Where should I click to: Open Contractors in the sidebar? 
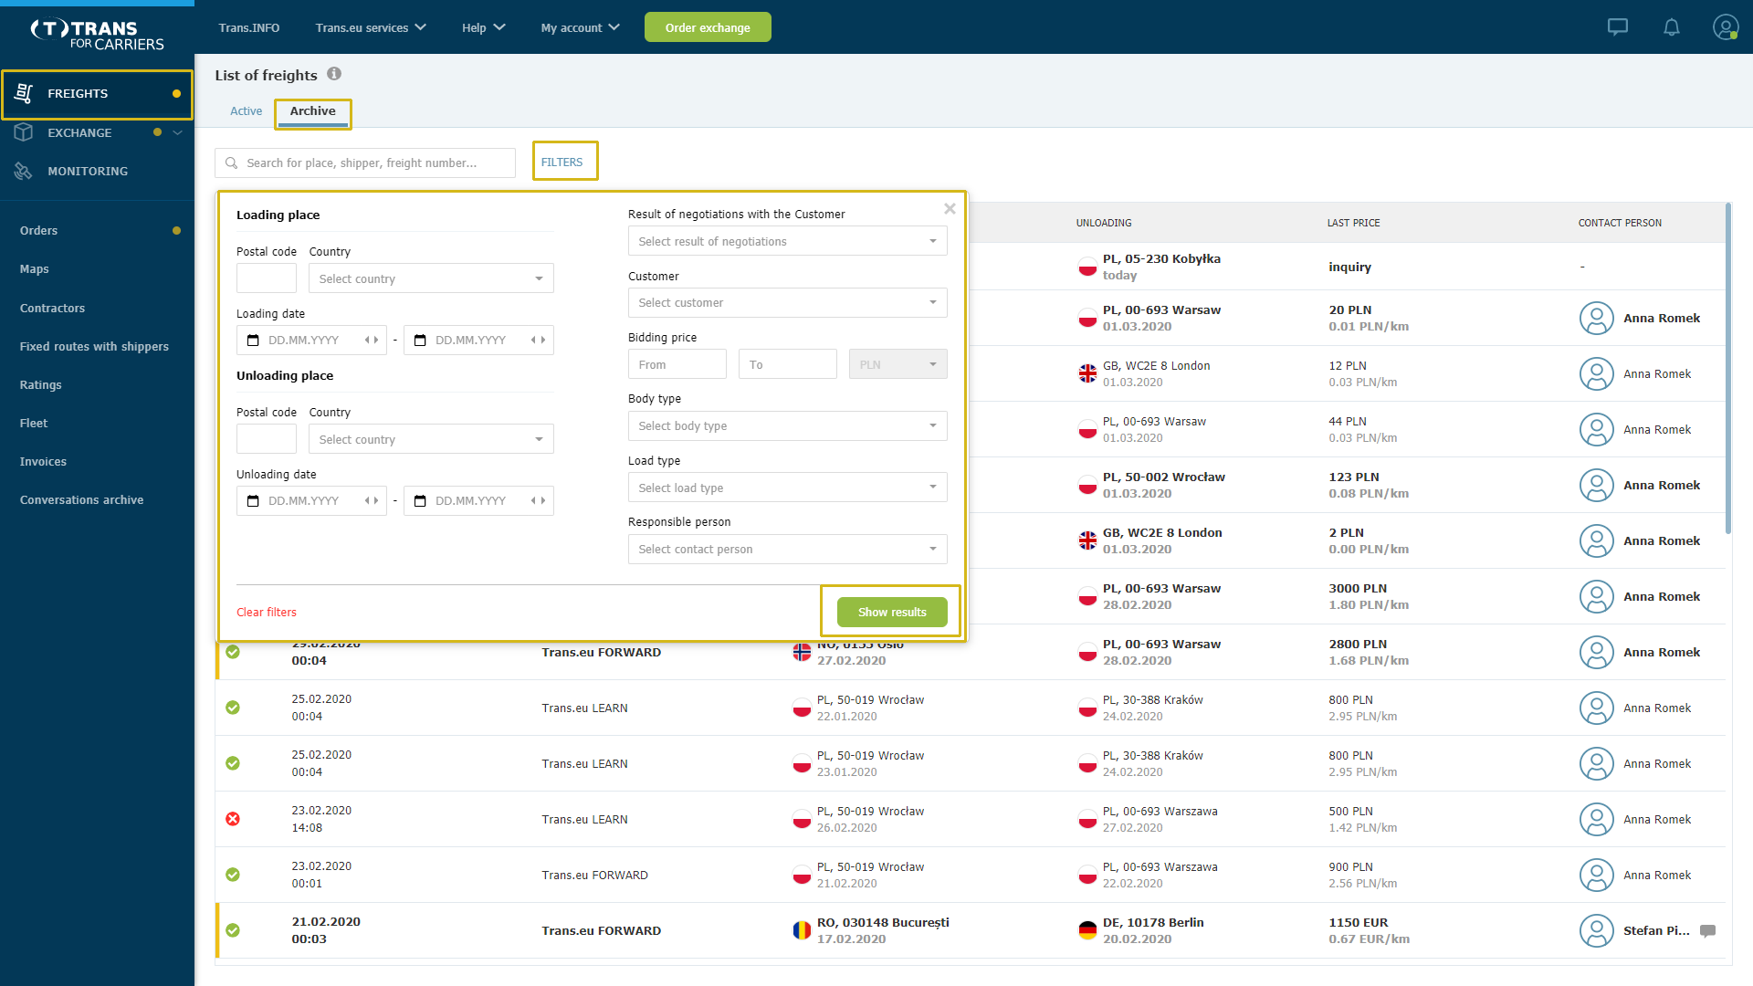point(52,308)
